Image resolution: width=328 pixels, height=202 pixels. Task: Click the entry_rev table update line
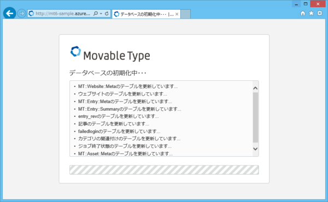coord(119,116)
